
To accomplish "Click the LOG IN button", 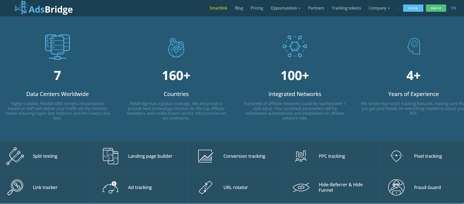I will point(413,8).
